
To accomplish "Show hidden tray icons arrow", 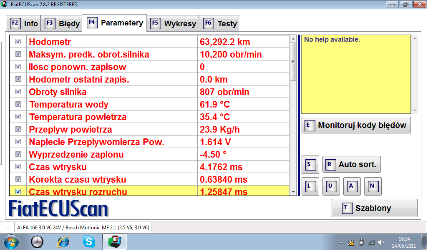I will pyautogui.click(x=341, y=242).
